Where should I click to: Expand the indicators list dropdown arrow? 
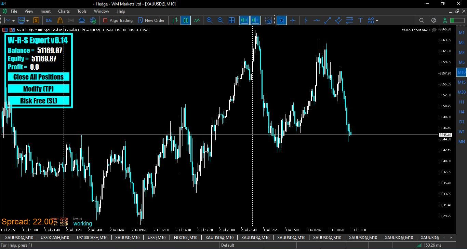click(27, 20)
